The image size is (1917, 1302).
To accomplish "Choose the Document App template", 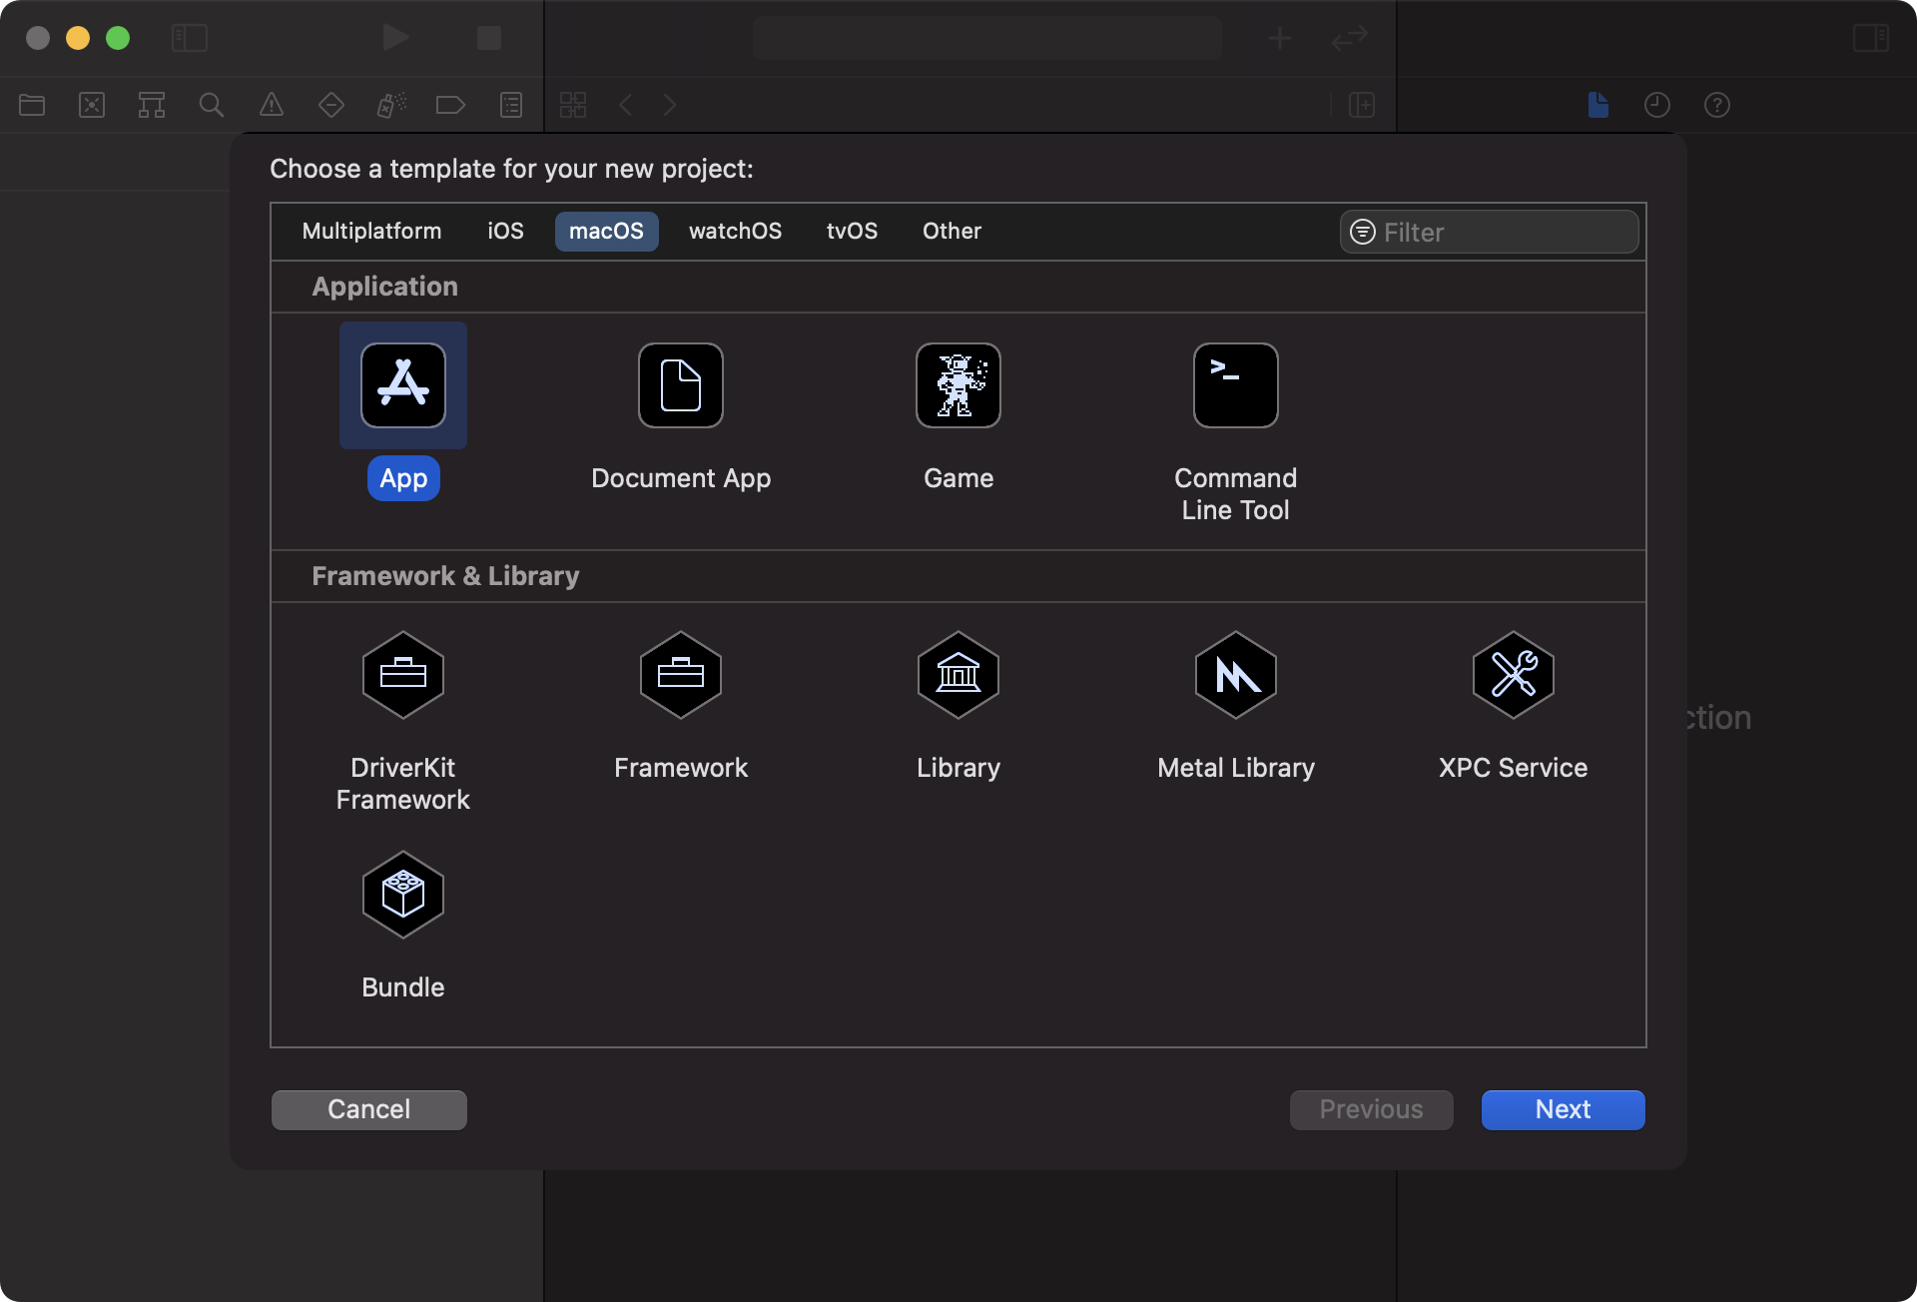I will (x=681, y=385).
